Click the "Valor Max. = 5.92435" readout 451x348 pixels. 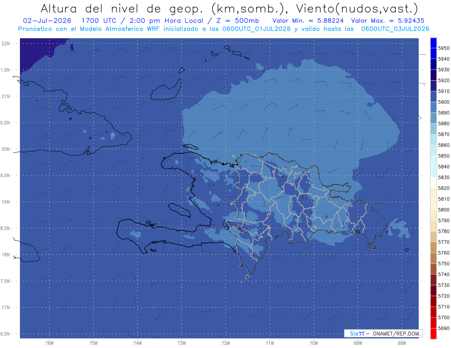(x=387, y=21)
